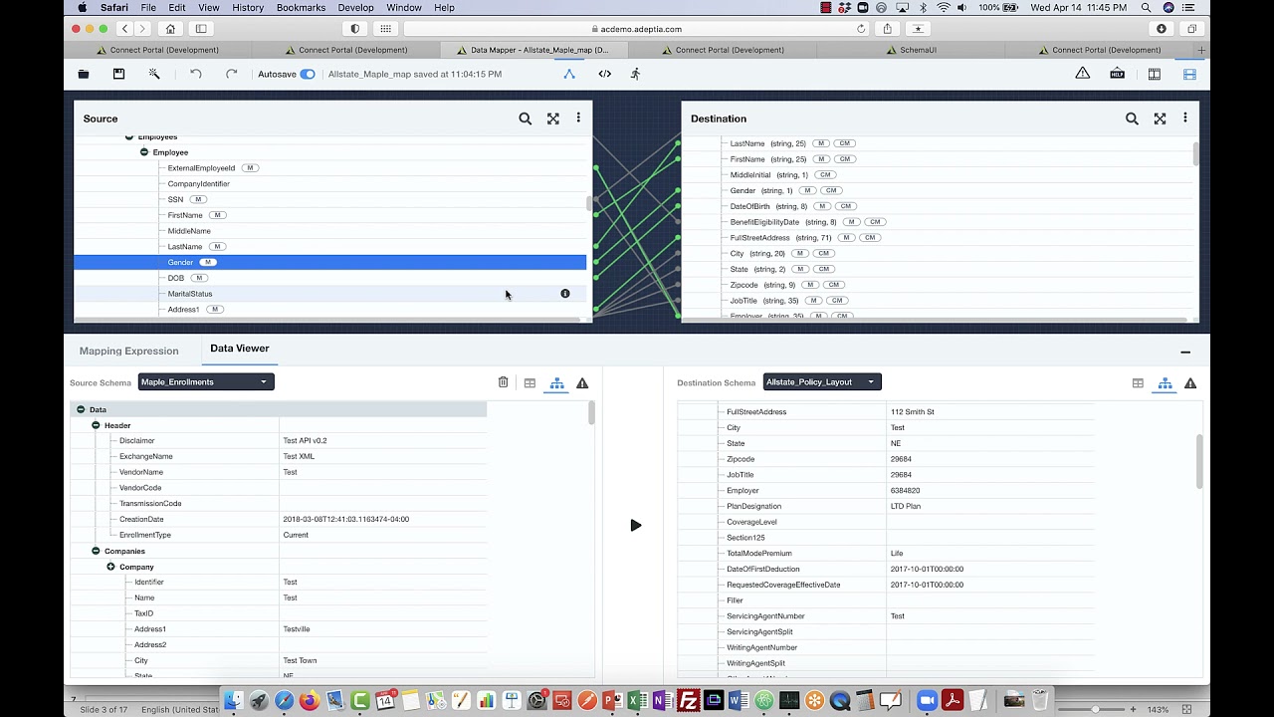
Task: Select DateOfBirth destination field
Action: click(750, 206)
